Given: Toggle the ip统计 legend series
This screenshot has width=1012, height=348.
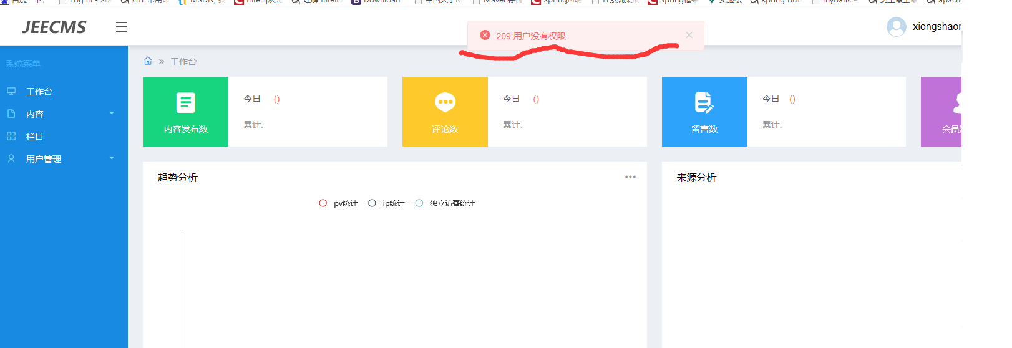Looking at the screenshot, I should pyautogui.click(x=384, y=203).
